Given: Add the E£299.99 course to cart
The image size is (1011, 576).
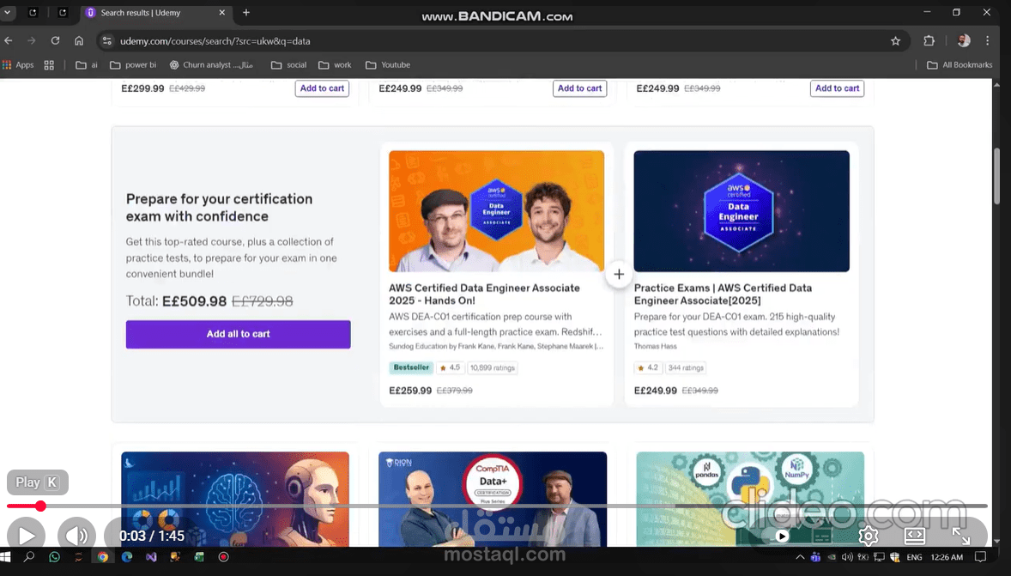Looking at the screenshot, I should [x=322, y=88].
